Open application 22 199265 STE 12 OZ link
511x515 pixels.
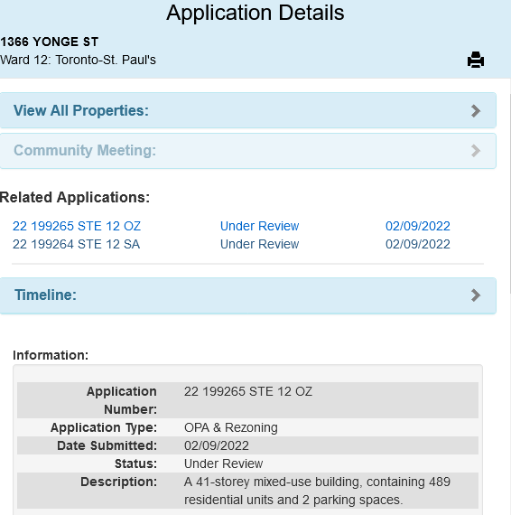point(77,226)
